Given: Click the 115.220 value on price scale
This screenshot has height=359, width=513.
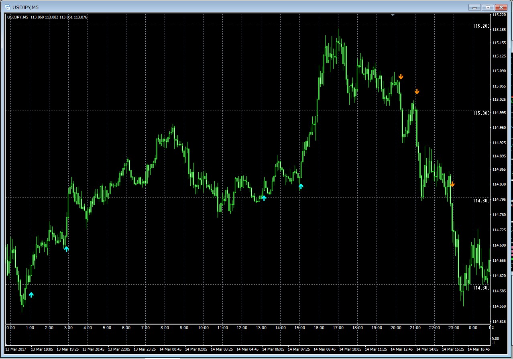Looking at the screenshot, I should pyautogui.click(x=499, y=15).
